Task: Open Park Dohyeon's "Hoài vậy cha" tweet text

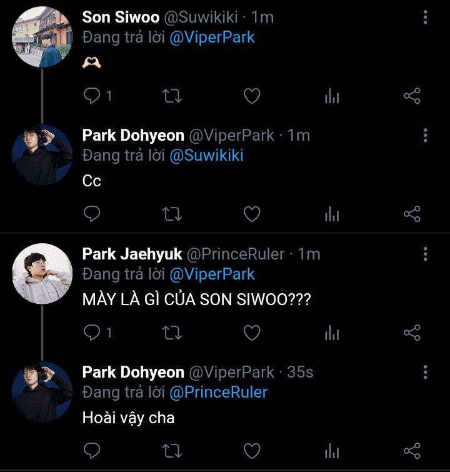Action: pyautogui.click(x=128, y=418)
